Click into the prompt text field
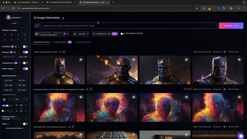The height and width of the screenshot is (139, 247). [129, 26]
